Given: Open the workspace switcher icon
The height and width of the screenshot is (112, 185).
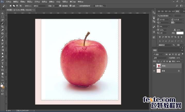Looking at the screenshot, I should [181, 6].
